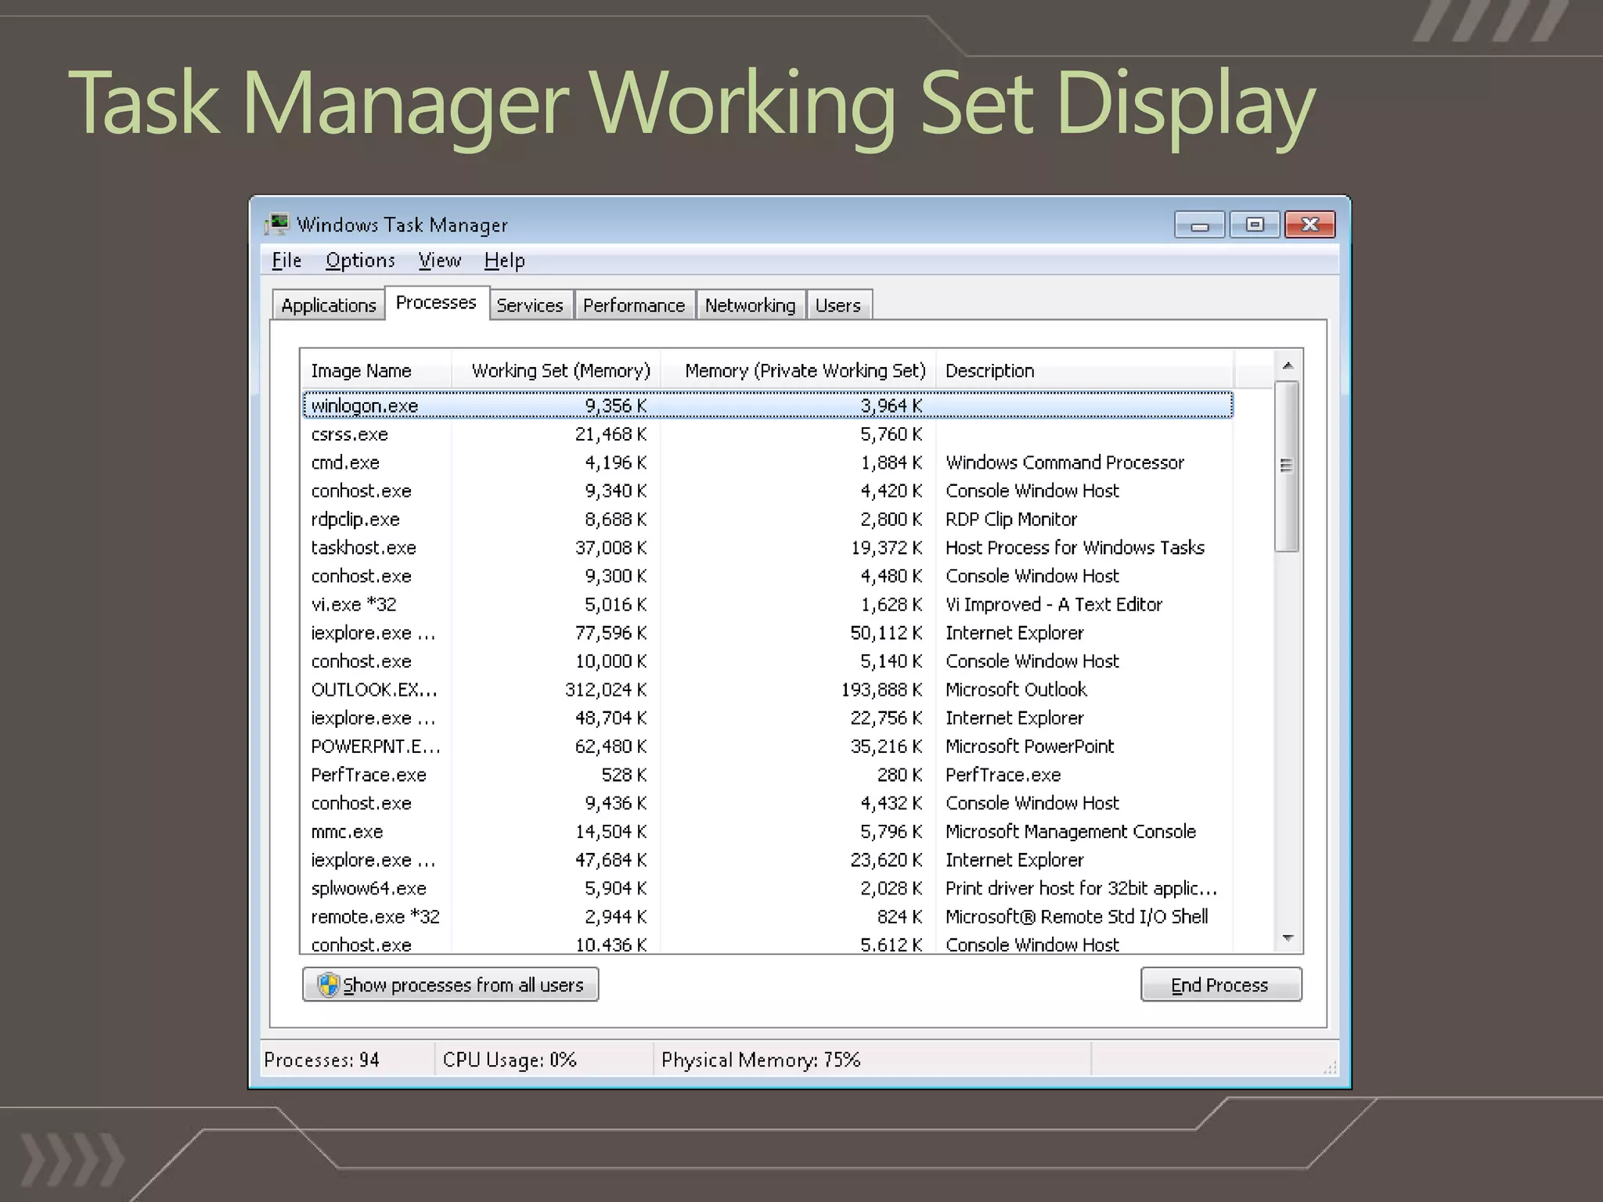1603x1202 pixels.
Task: Click the 193,888 K private working set value
Action: coord(881,689)
